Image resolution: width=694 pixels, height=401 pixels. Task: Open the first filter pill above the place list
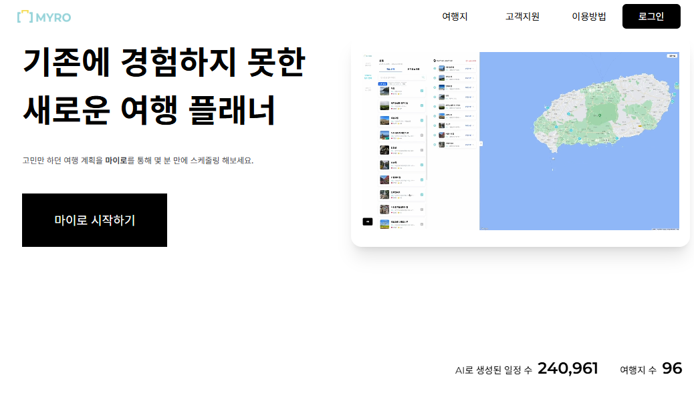tap(382, 84)
